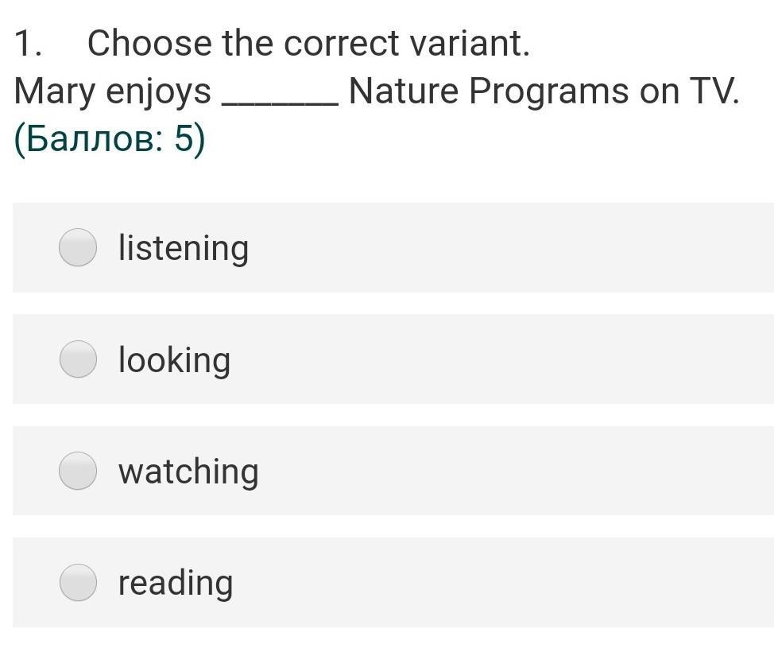
Task: Click the "(Баллов: 5)" points text
Action: (x=110, y=140)
